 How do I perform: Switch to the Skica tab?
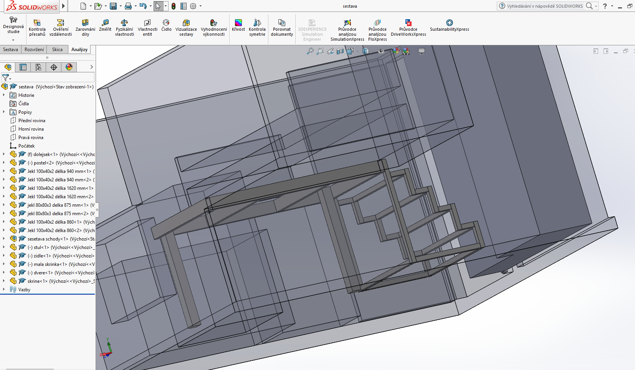pyautogui.click(x=57, y=50)
